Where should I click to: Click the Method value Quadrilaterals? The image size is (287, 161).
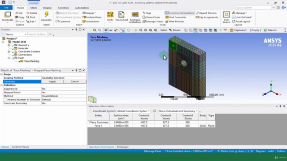(64, 96)
